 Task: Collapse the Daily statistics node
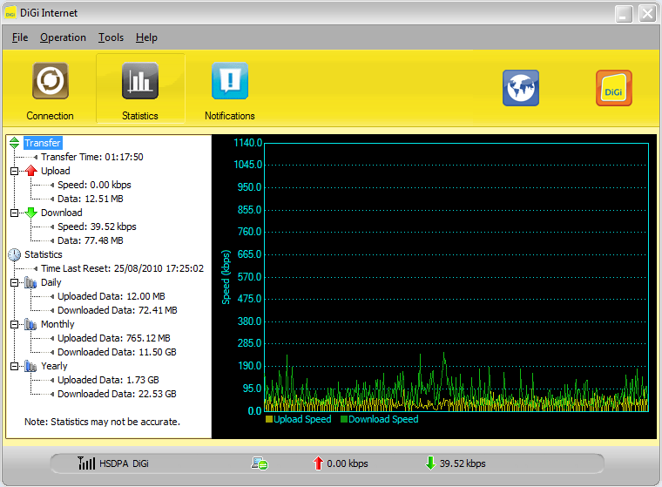[x=14, y=283]
